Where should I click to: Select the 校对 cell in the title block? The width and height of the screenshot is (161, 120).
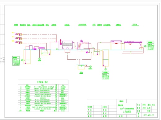[105, 113]
